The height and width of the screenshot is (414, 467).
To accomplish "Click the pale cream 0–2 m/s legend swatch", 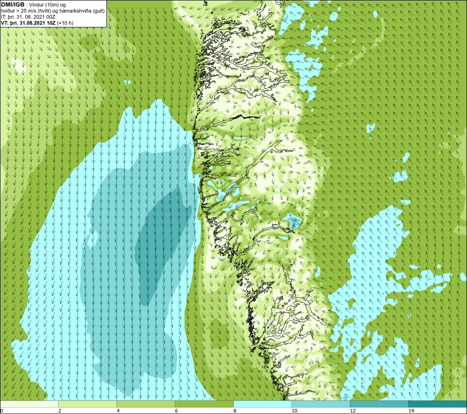I will (x=29, y=404).
